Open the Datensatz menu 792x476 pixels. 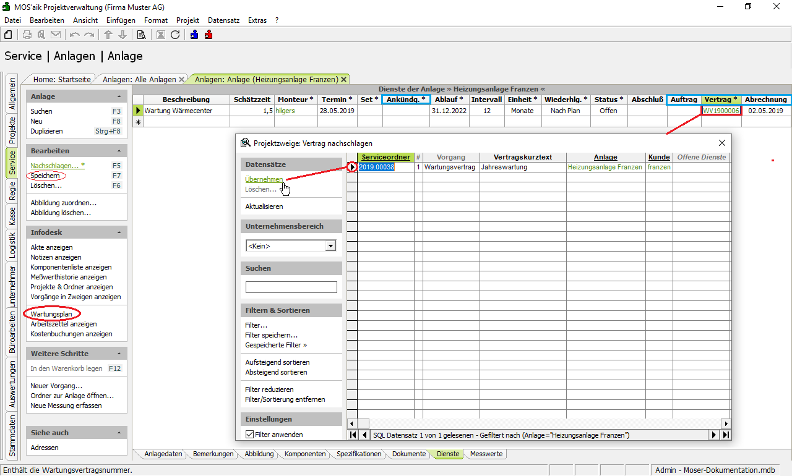point(223,20)
